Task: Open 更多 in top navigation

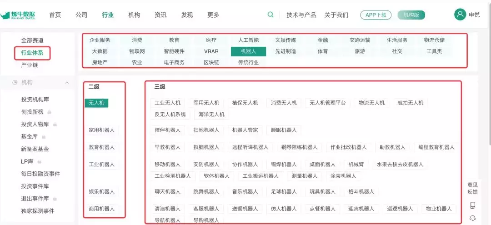Action: pyautogui.click(x=213, y=15)
